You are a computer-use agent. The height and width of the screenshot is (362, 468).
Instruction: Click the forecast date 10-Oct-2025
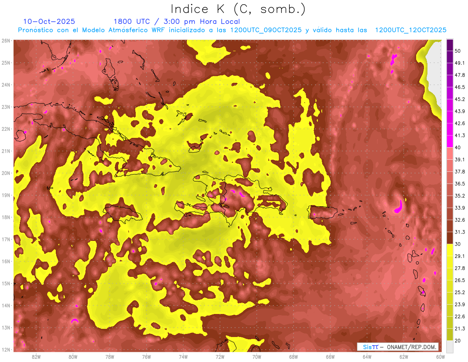pos(49,21)
